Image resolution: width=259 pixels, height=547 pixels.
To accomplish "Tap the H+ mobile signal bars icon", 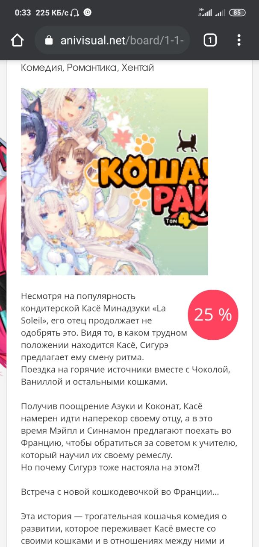I will 205,12.
